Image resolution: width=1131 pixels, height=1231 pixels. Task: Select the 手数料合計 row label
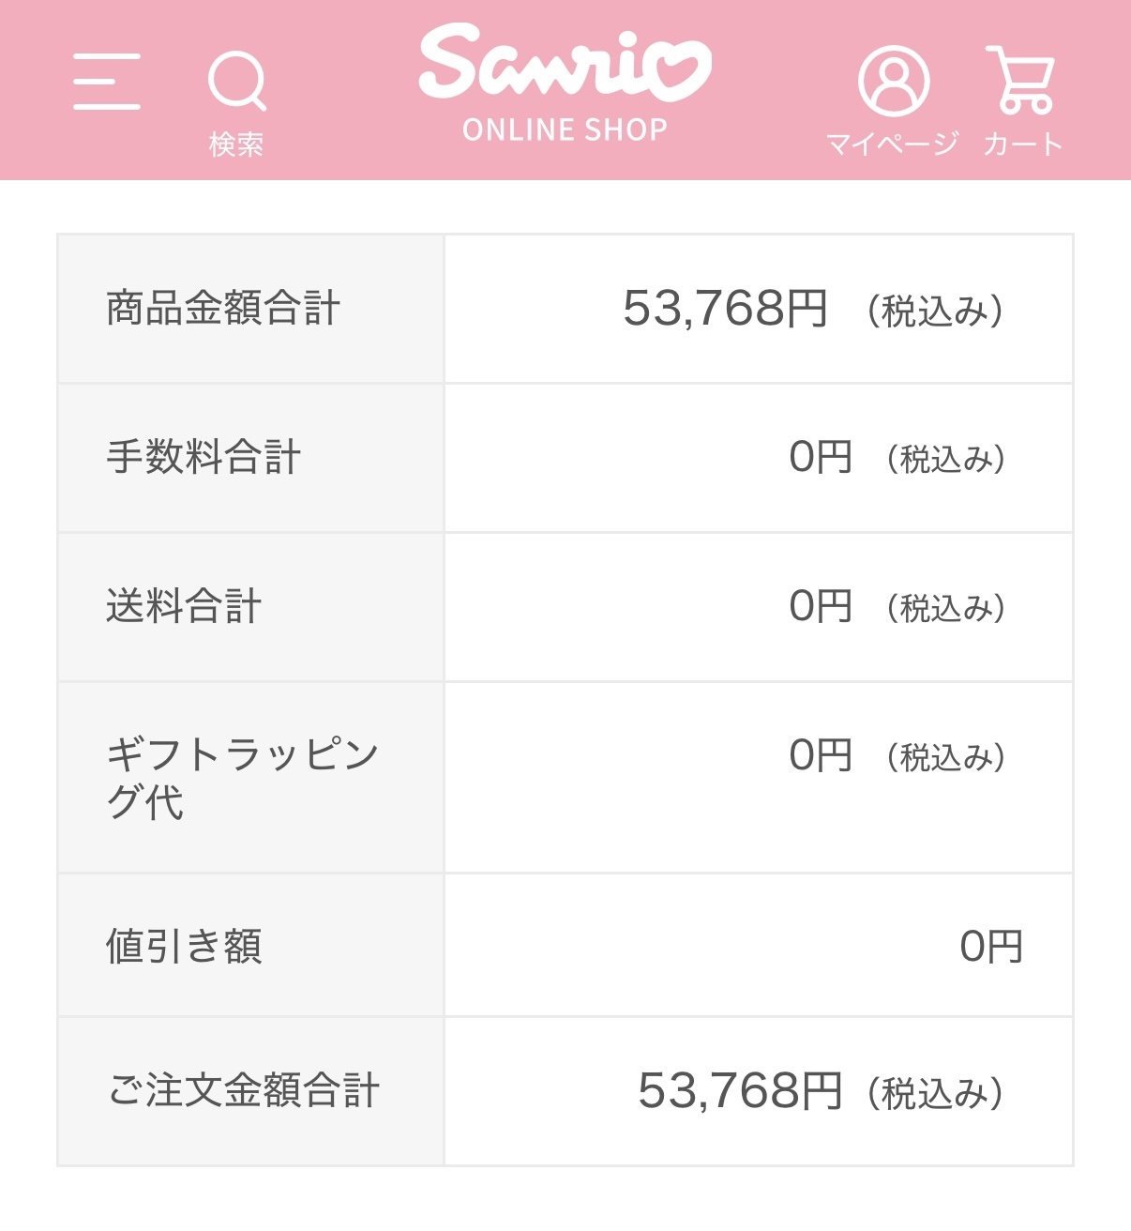tap(204, 458)
